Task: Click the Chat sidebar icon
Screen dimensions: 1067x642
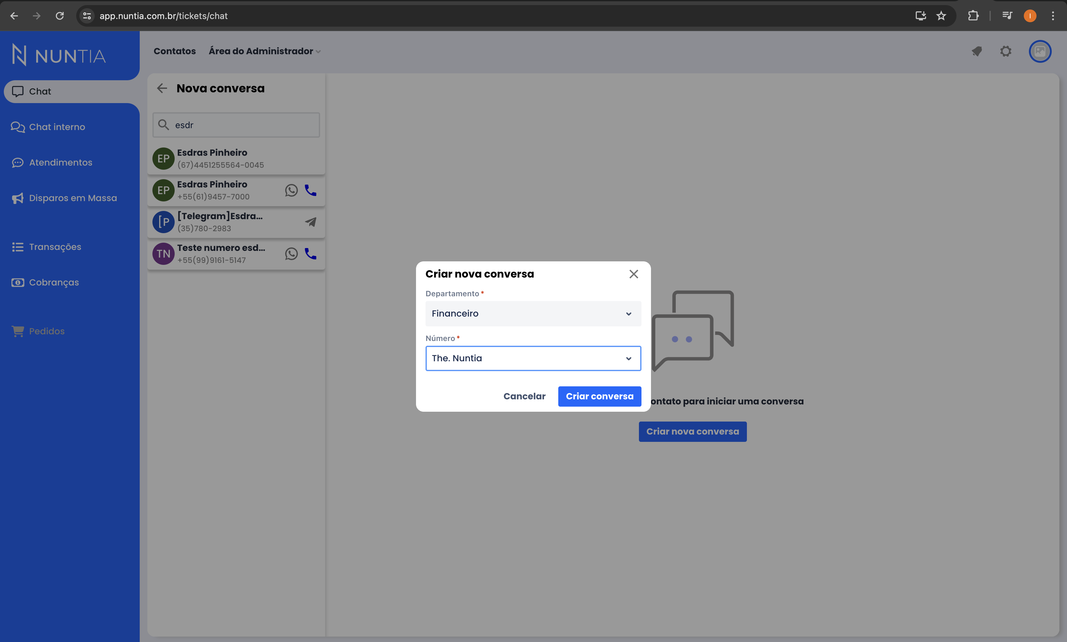Action: pyautogui.click(x=17, y=91)
